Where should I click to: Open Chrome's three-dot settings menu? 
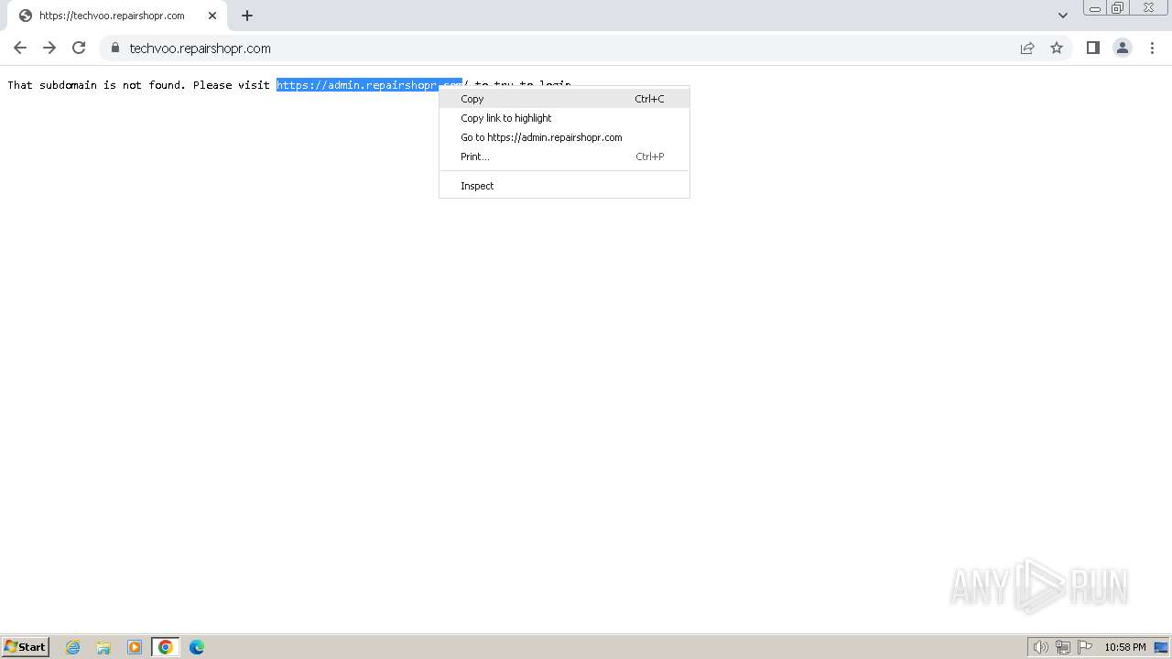point(1152,48)
